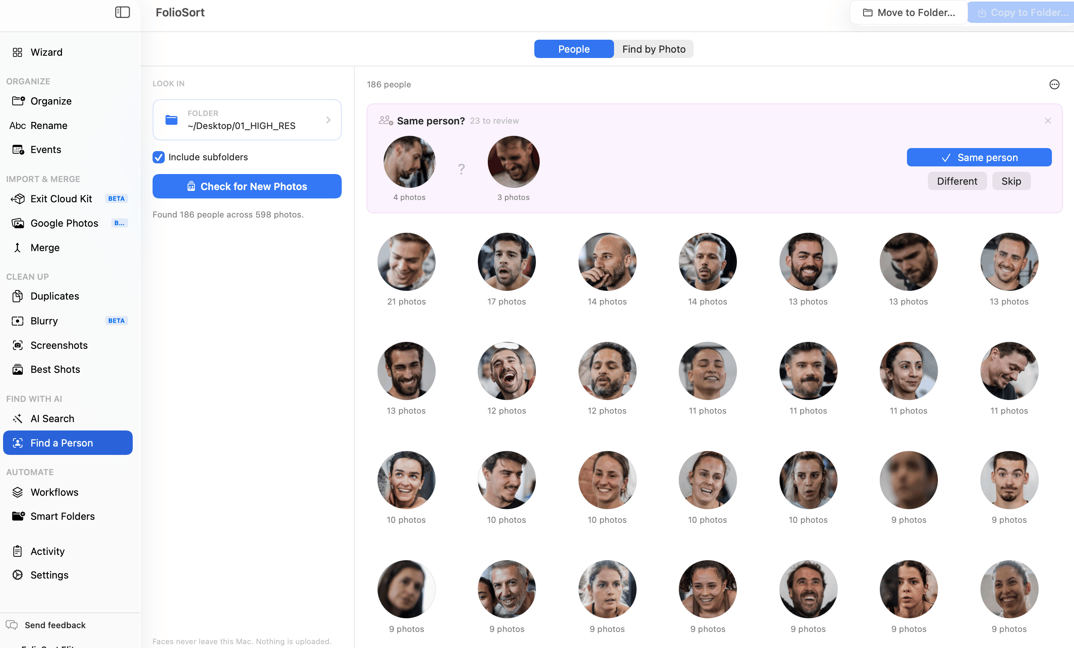1074x648 pixels.
Task: Click Check for New Photos
Action: tap(247, 186)
